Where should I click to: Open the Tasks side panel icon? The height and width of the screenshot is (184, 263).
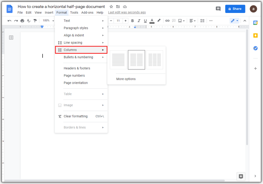(255, 48)
